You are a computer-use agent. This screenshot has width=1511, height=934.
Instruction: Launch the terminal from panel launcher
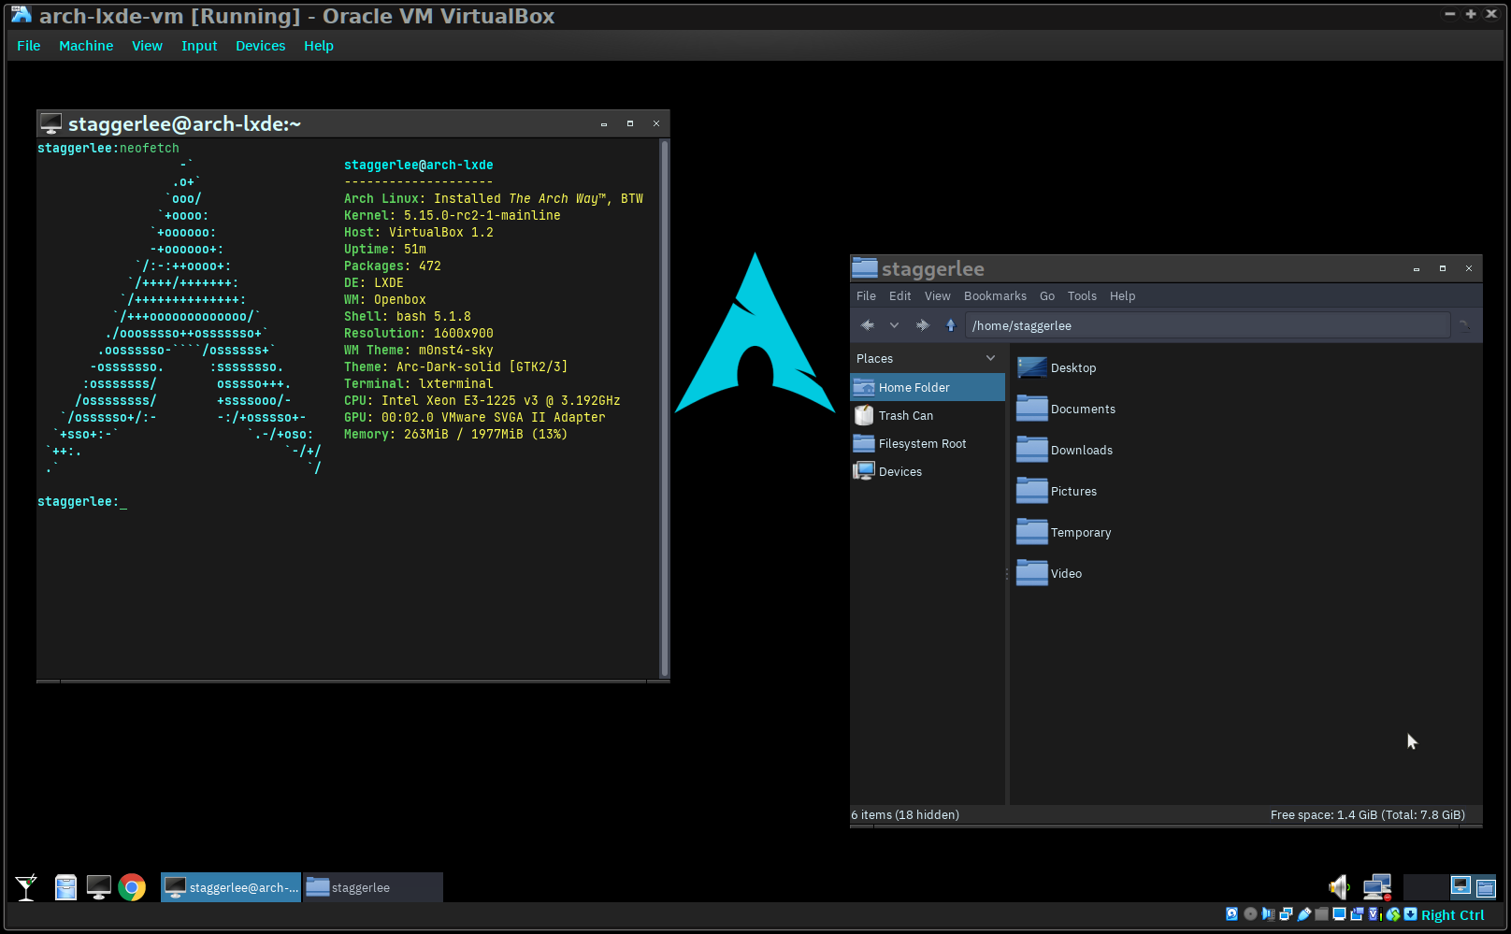tap(98, 887)
